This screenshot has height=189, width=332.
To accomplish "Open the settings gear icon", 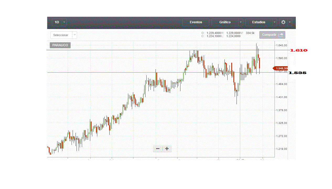I will pyautogui.click(x=283, y=22).
